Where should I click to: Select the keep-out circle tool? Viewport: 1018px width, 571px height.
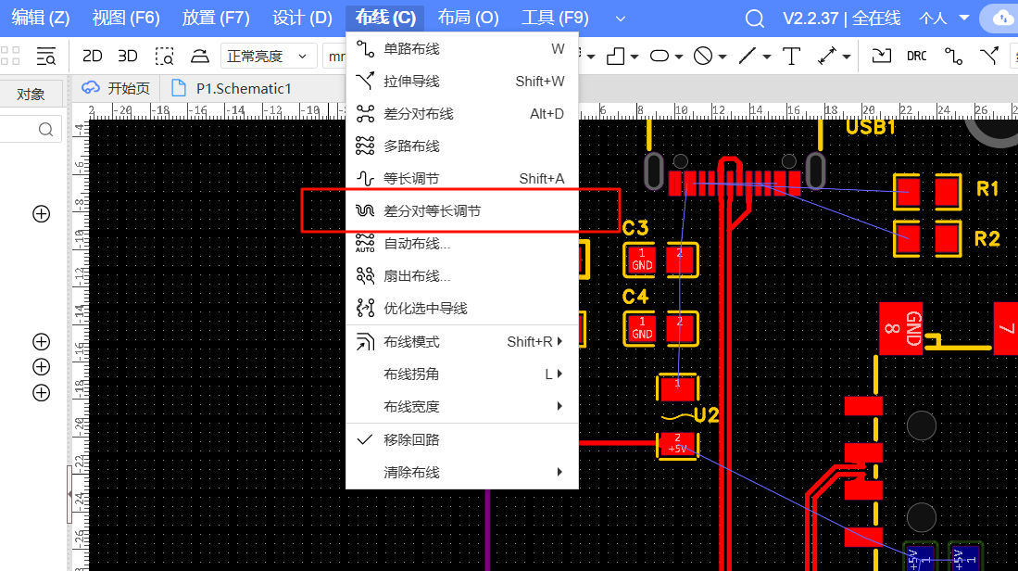(703, 57)
